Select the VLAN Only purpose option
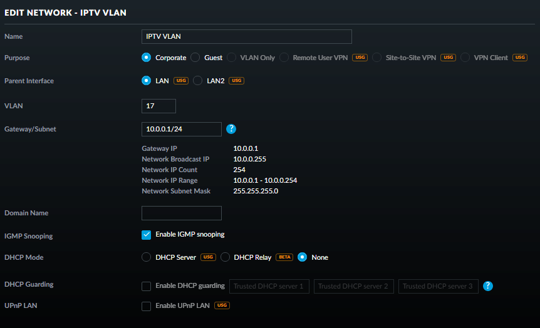540x328 pixels. tap(231, 58)
